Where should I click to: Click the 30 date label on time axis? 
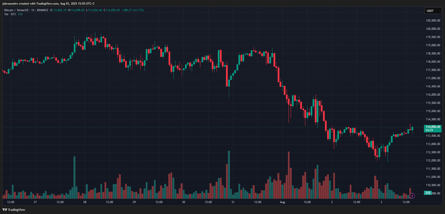click(x=183, y=202)
